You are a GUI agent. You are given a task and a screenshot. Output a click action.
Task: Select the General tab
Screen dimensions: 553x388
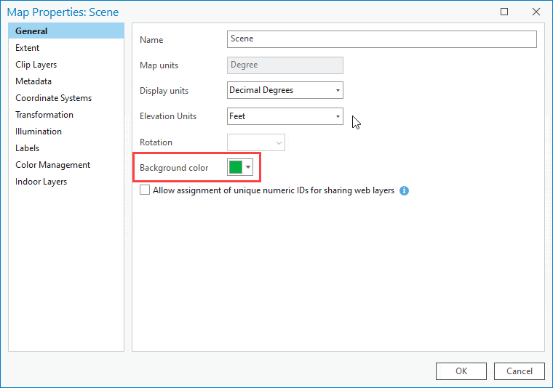(31, 31)
